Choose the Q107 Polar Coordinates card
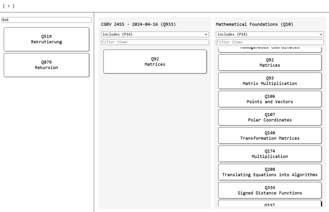Viewport: 329px width, 212px height. coord(270,117)
